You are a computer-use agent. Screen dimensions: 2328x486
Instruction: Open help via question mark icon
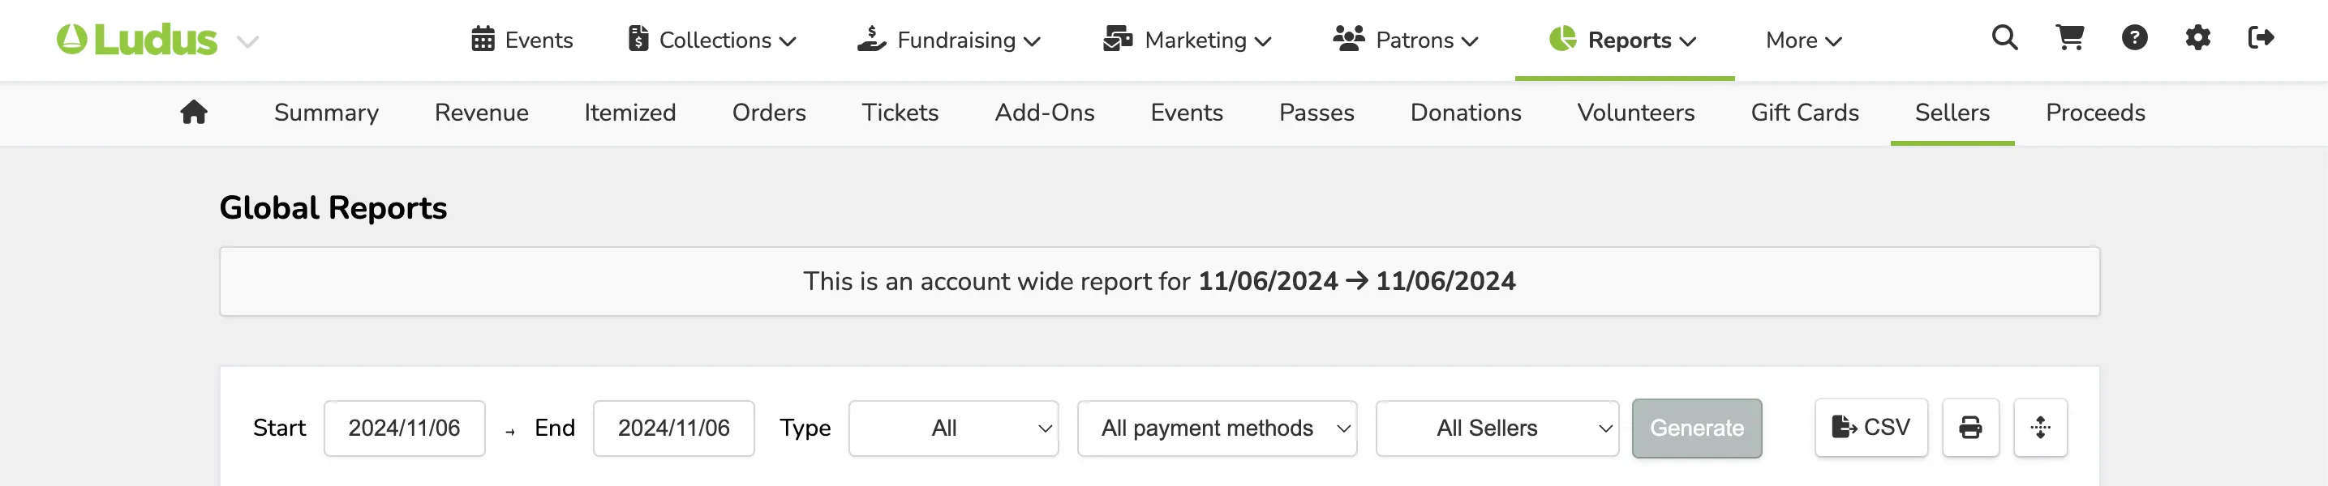[x=2133, y=38]
